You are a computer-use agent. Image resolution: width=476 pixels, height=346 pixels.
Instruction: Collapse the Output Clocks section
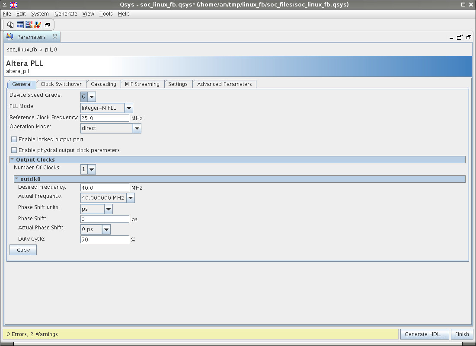(x=13, y=159)
